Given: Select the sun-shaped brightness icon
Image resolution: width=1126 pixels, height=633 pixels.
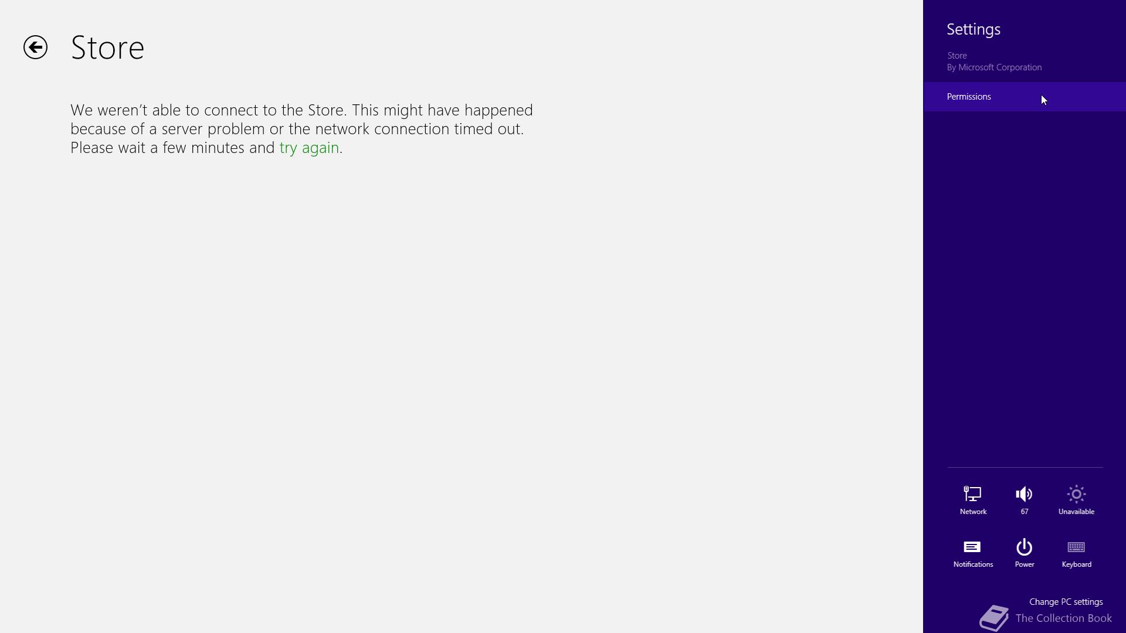Looking at the screenshot, I should 1076,494.
